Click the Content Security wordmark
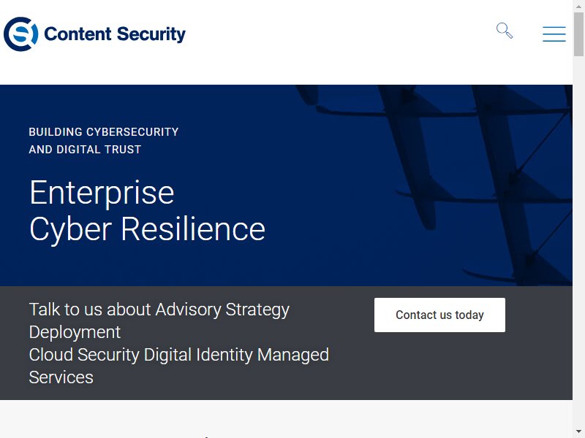 (x=115, y=34)
